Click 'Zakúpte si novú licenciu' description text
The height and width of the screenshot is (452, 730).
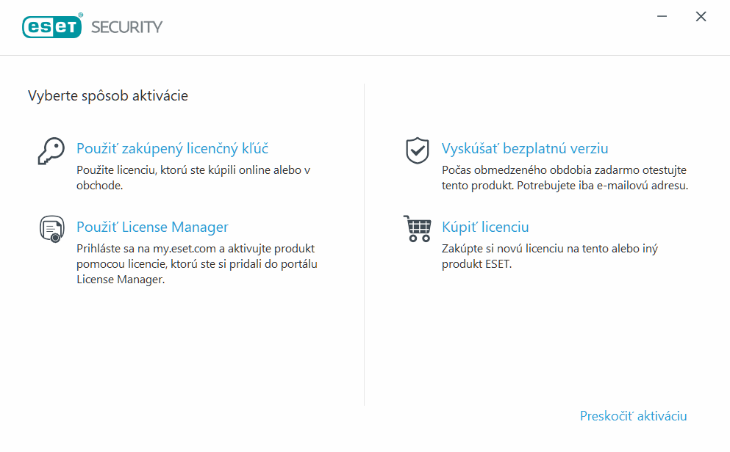click(549, 256)
